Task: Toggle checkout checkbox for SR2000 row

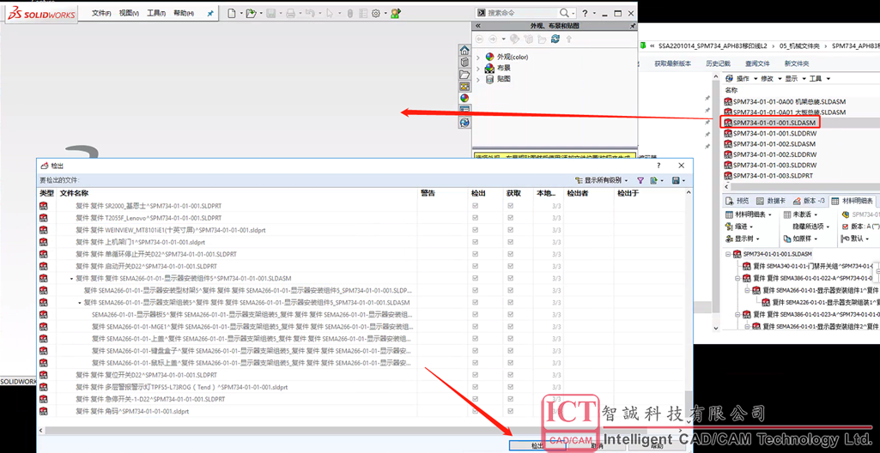Action: pyautogui.click(x=476, y=206)
